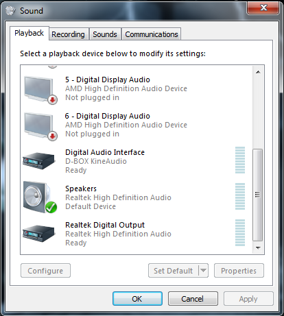Screen dimensions: 284x316
Task: Select the 5 - Digital Display Audio monitor icon
Action: [x=40, y=90]
